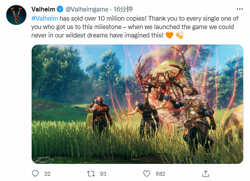Click the orange heart emoji
250x181 pixels.
point(170,36)
